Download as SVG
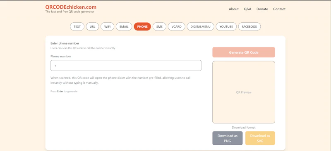Viewport: 331px width, 151px height. pos(260,138)
